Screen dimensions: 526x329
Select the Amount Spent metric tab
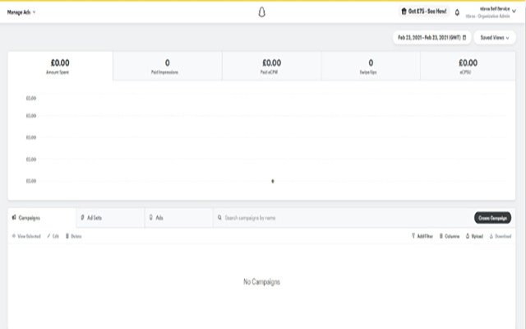(60, 66)
